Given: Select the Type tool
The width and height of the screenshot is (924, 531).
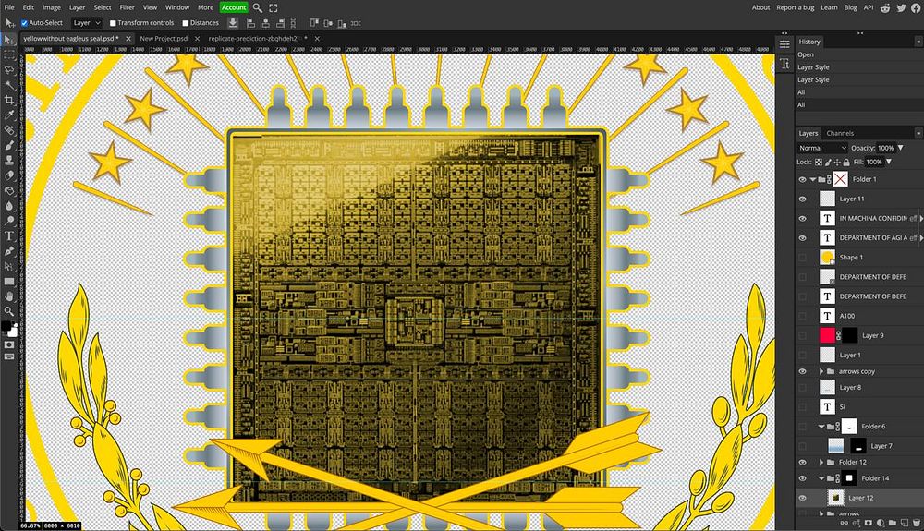Looking at the screenshot, I should click(9, 236).
